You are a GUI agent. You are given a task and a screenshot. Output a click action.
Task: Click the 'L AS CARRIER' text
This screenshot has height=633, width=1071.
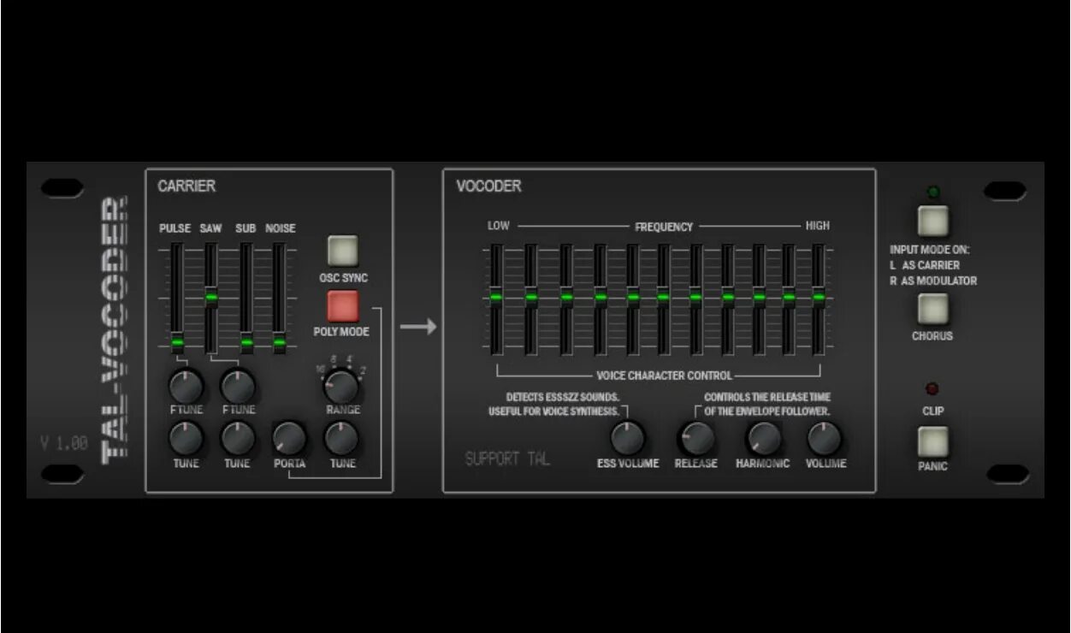[925, 265]
